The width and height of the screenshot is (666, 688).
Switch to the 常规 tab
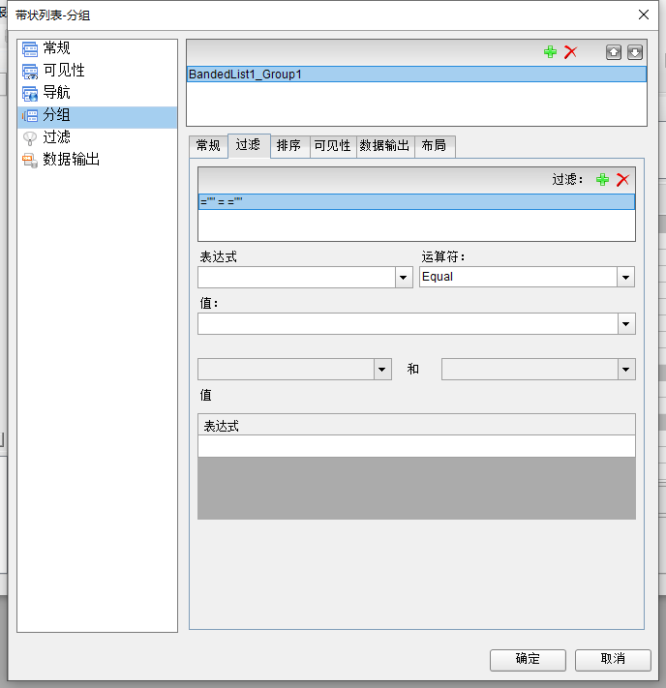tap(208, 146)
